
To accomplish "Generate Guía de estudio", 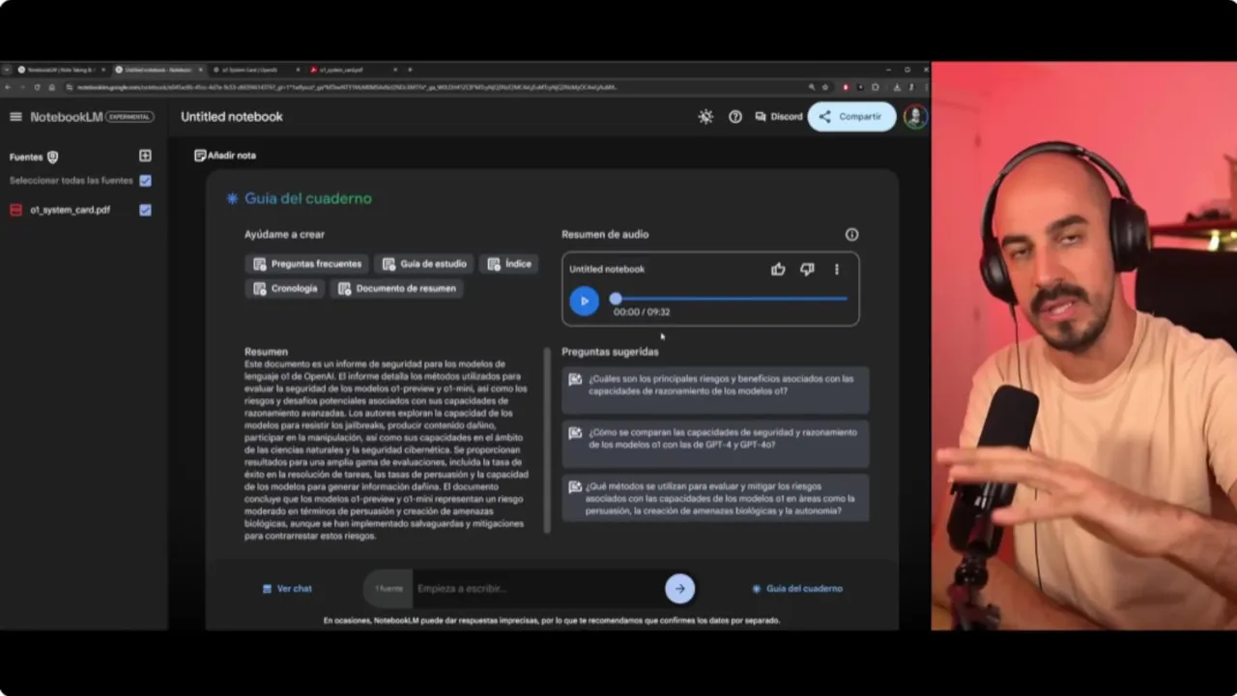I will click(x=424, y=264).
